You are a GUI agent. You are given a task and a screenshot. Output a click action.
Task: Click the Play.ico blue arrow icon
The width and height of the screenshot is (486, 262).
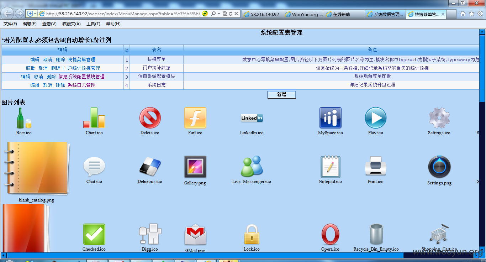(375, 118)
